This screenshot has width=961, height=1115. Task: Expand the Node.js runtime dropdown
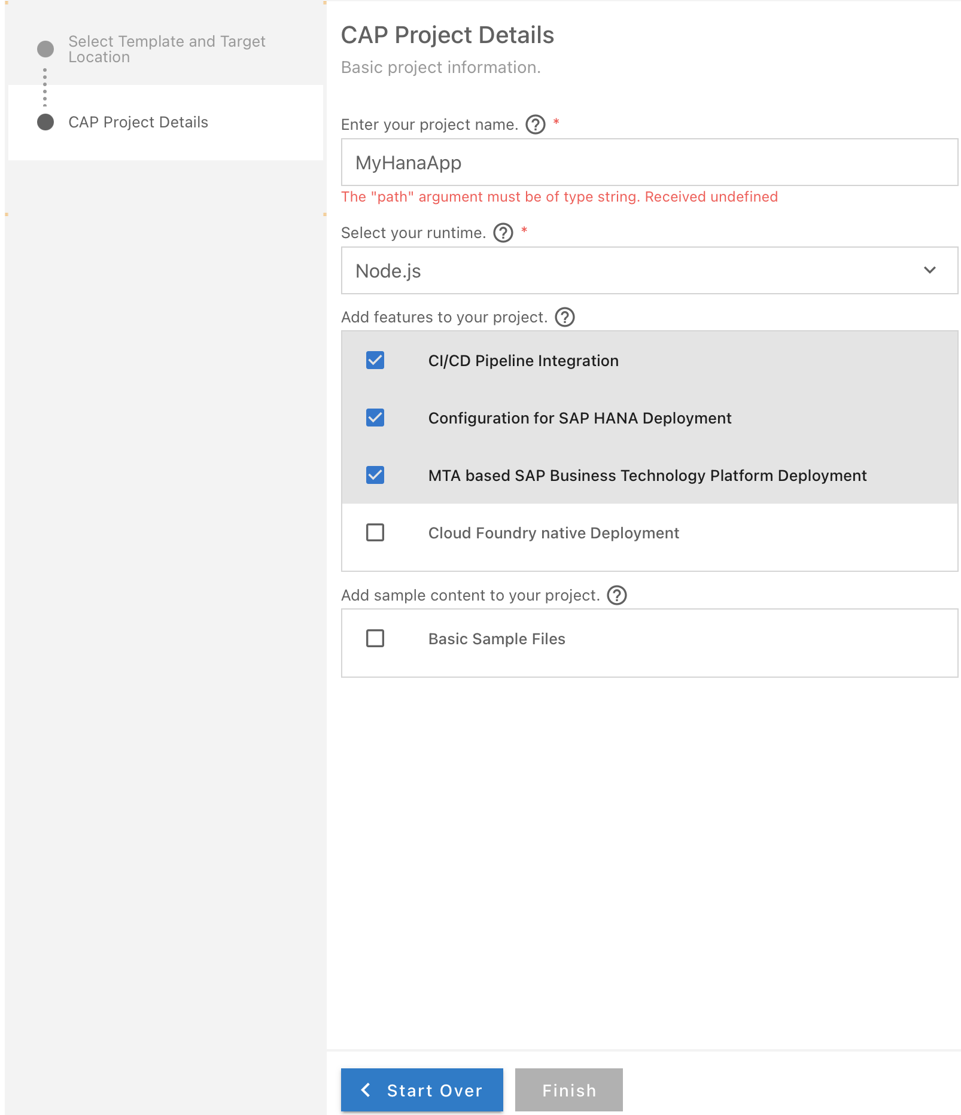649,270
